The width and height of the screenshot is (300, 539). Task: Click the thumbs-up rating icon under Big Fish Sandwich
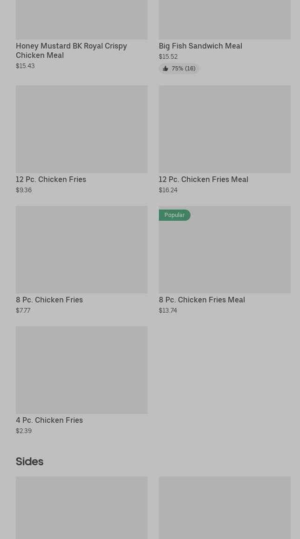pyautogui.click(x=165, y=69)
